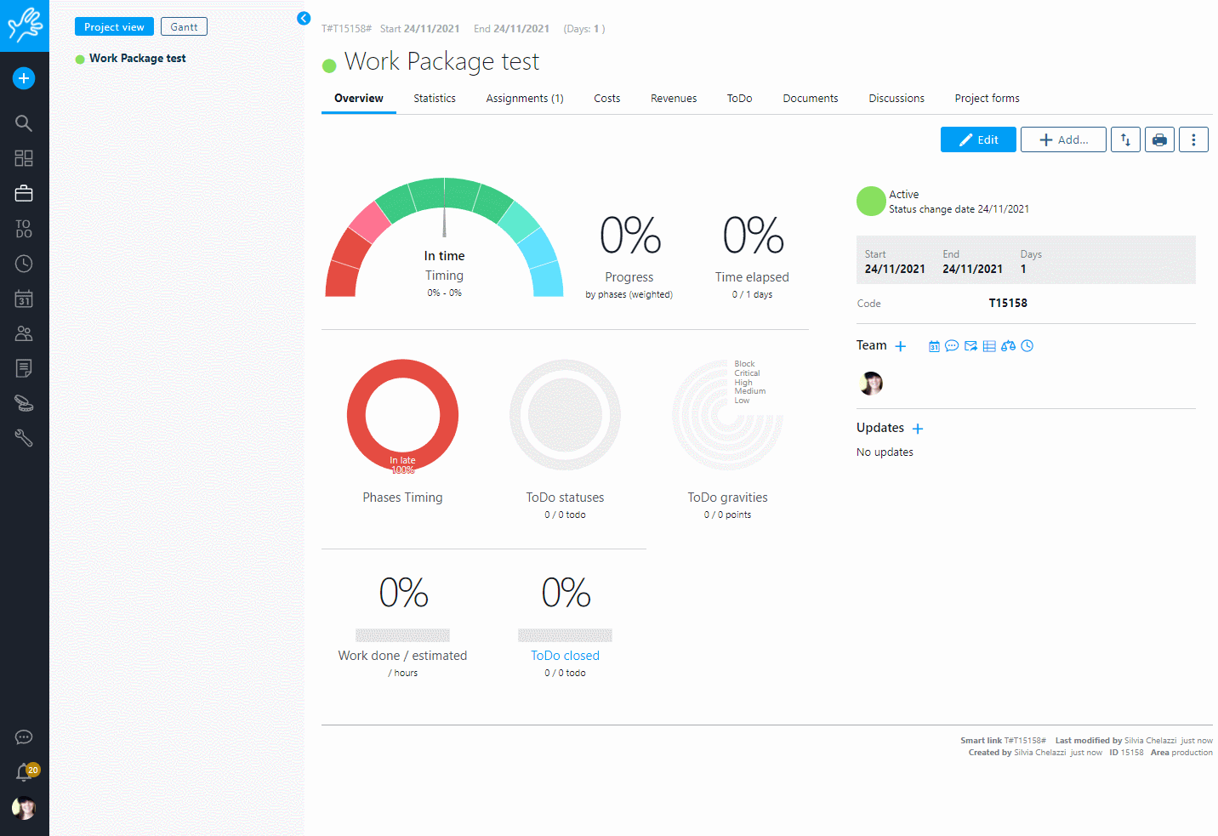Open the briefcase projects icon
1218x836 pixels.
pyautogui.click(x=24, y=194)
